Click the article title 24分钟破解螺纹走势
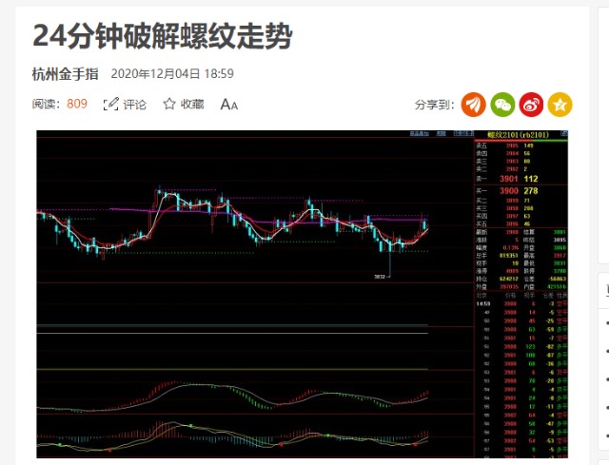The width and height of the screenshot is (609, 465). pos(162,36)
